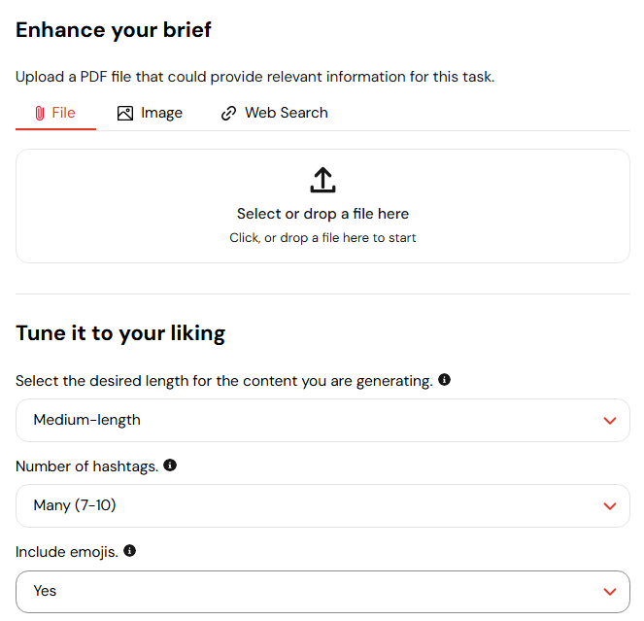The image size is (644, 621).
Task: Click the picture icon beside Image
Action: (x=125, y=113)
